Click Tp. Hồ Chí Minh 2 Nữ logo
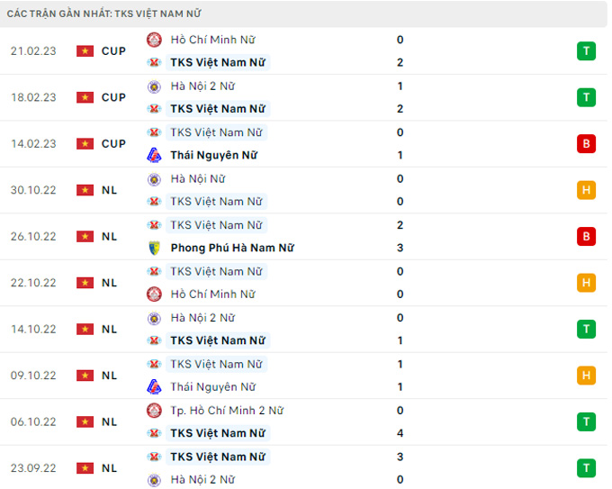The height and width of the screenshot is (489, 612). coord(154,411)
